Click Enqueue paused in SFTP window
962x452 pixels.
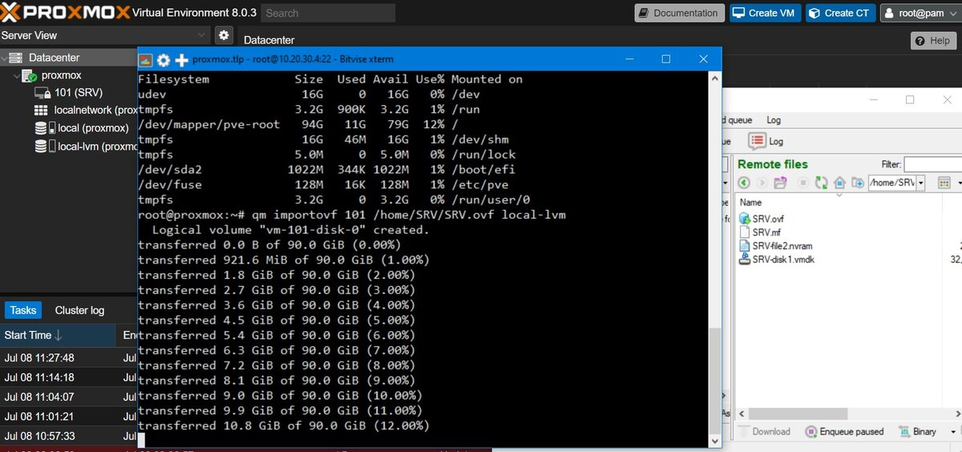coord(844,431)
